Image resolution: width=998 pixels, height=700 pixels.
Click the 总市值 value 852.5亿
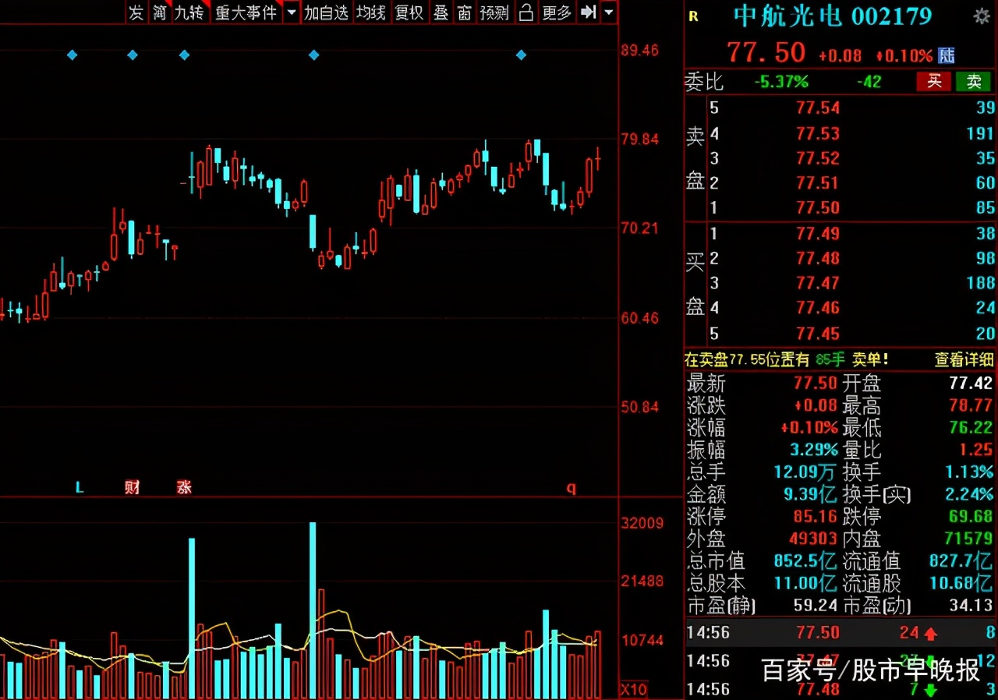click(x=805, y=561)
